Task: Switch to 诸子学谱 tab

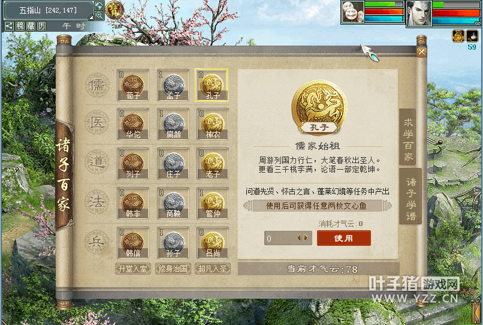Action: coord(410,196)
